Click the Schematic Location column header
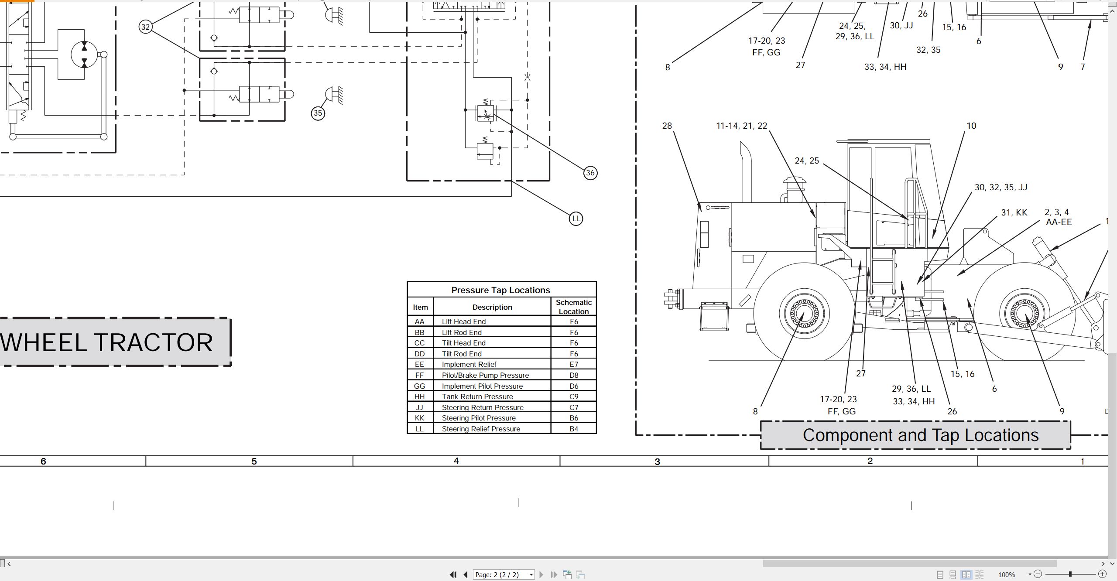 pos(574,307)
